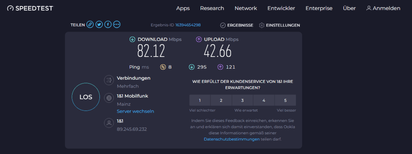
Task: Click the idle ping icon beside 8
Action: pos(163,67)
